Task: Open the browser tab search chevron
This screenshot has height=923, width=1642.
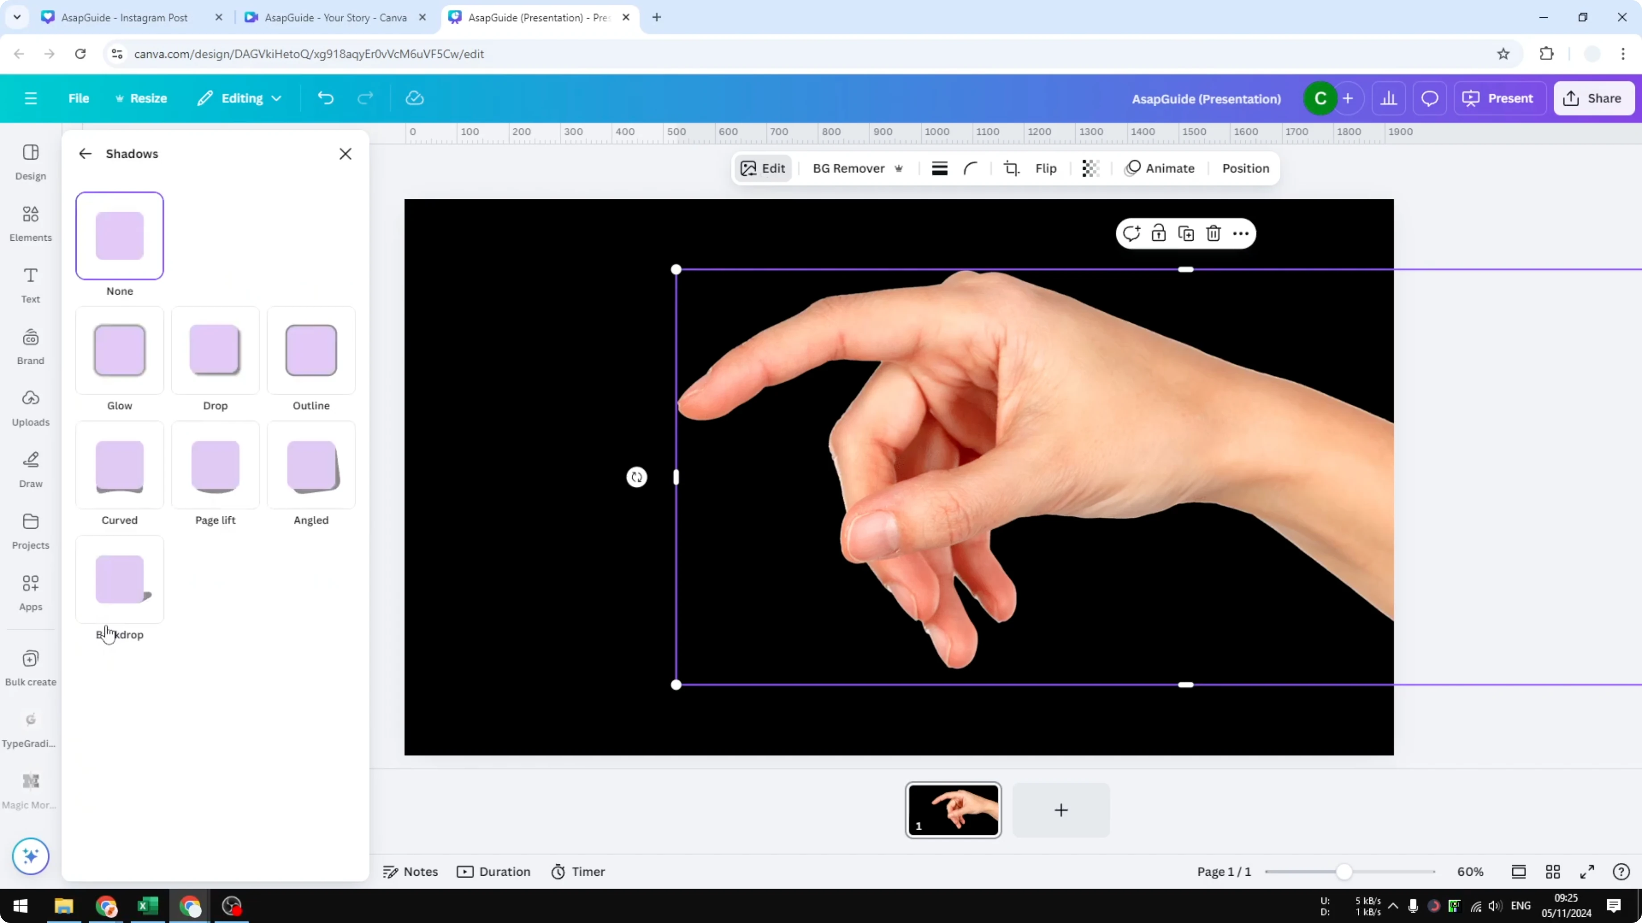Action: click(17, 17)
